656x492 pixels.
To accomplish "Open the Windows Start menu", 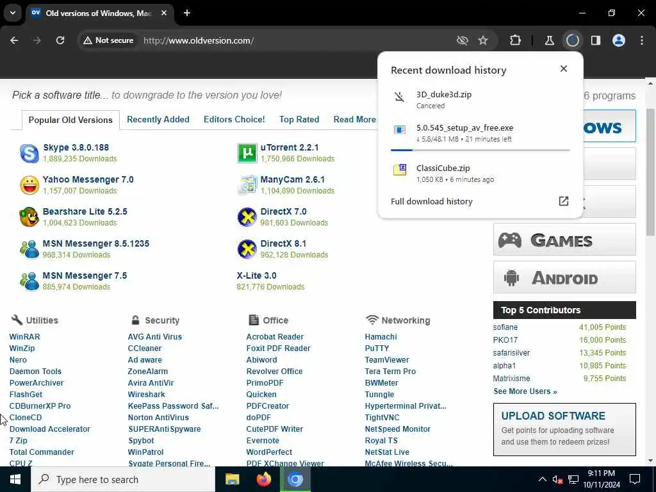I will [x=15, y=479].
